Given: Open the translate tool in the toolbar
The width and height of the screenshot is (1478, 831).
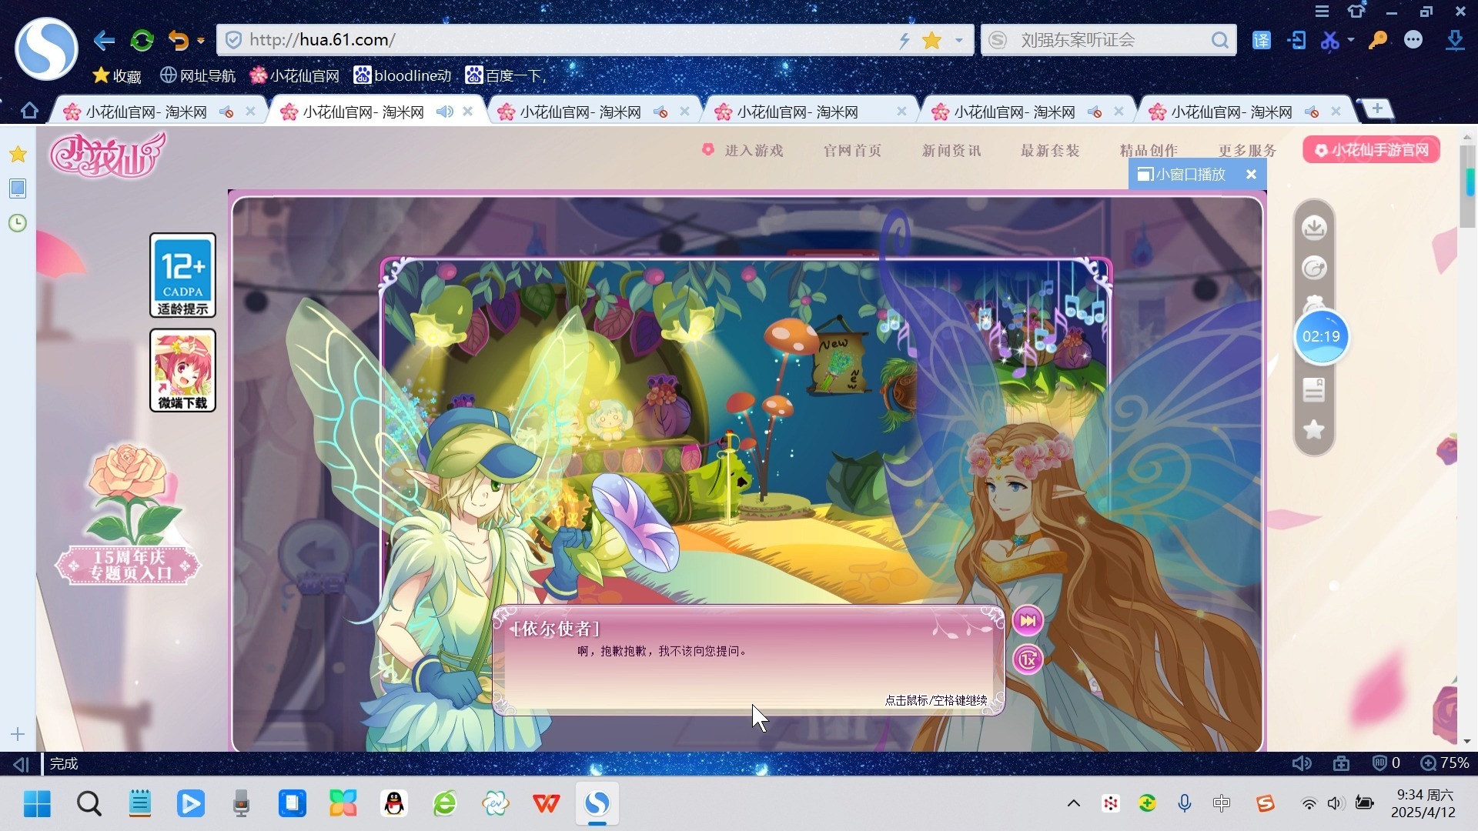Looking at the screenshot, I should click(x=1262, y=40).
